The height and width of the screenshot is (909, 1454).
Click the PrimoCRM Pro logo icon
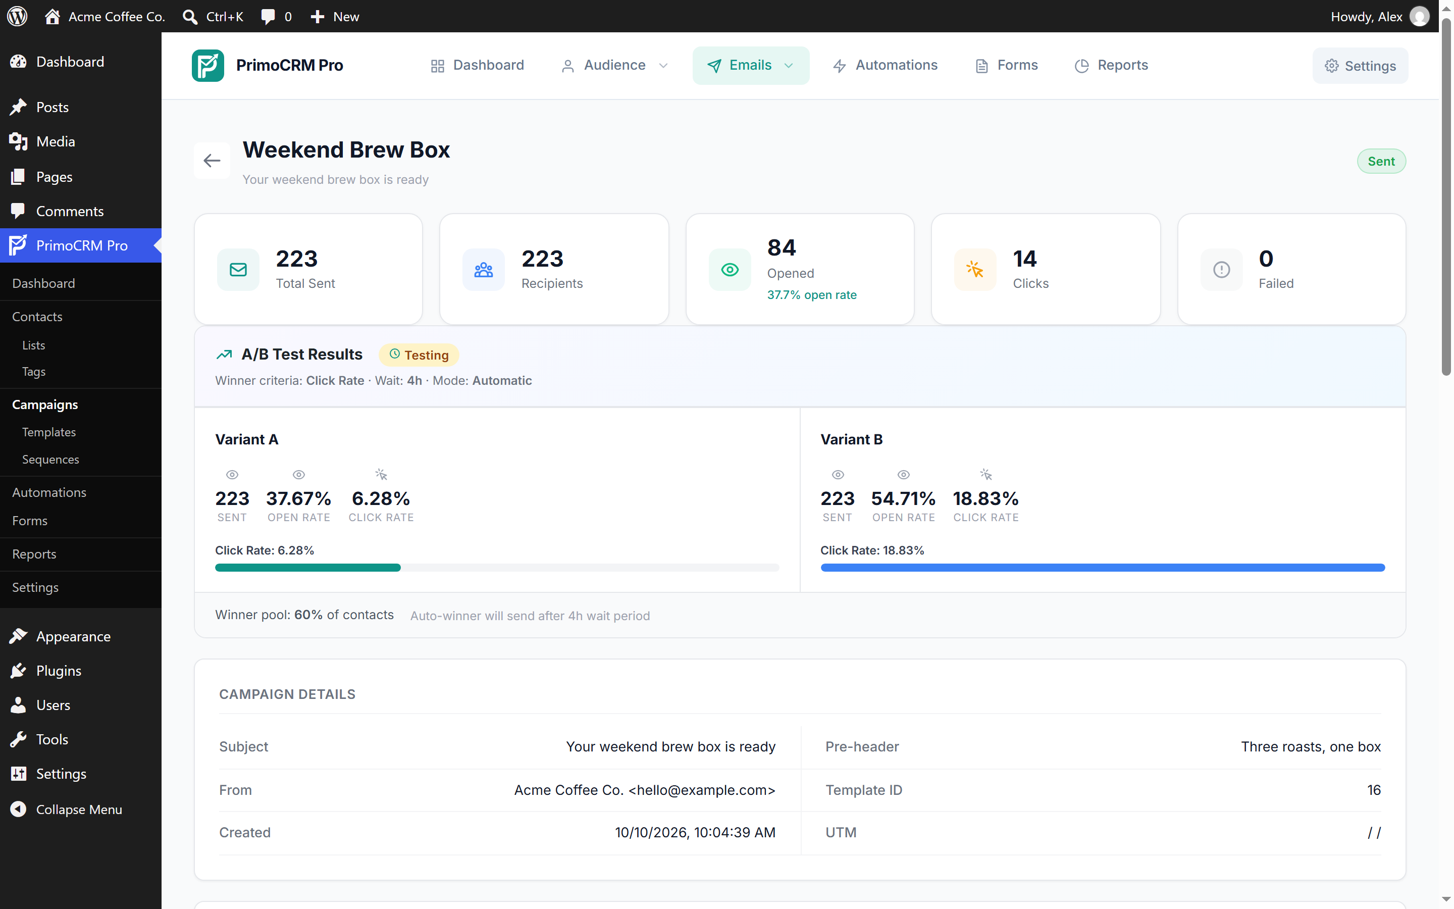pyautogui.click(x=208, y=65)
